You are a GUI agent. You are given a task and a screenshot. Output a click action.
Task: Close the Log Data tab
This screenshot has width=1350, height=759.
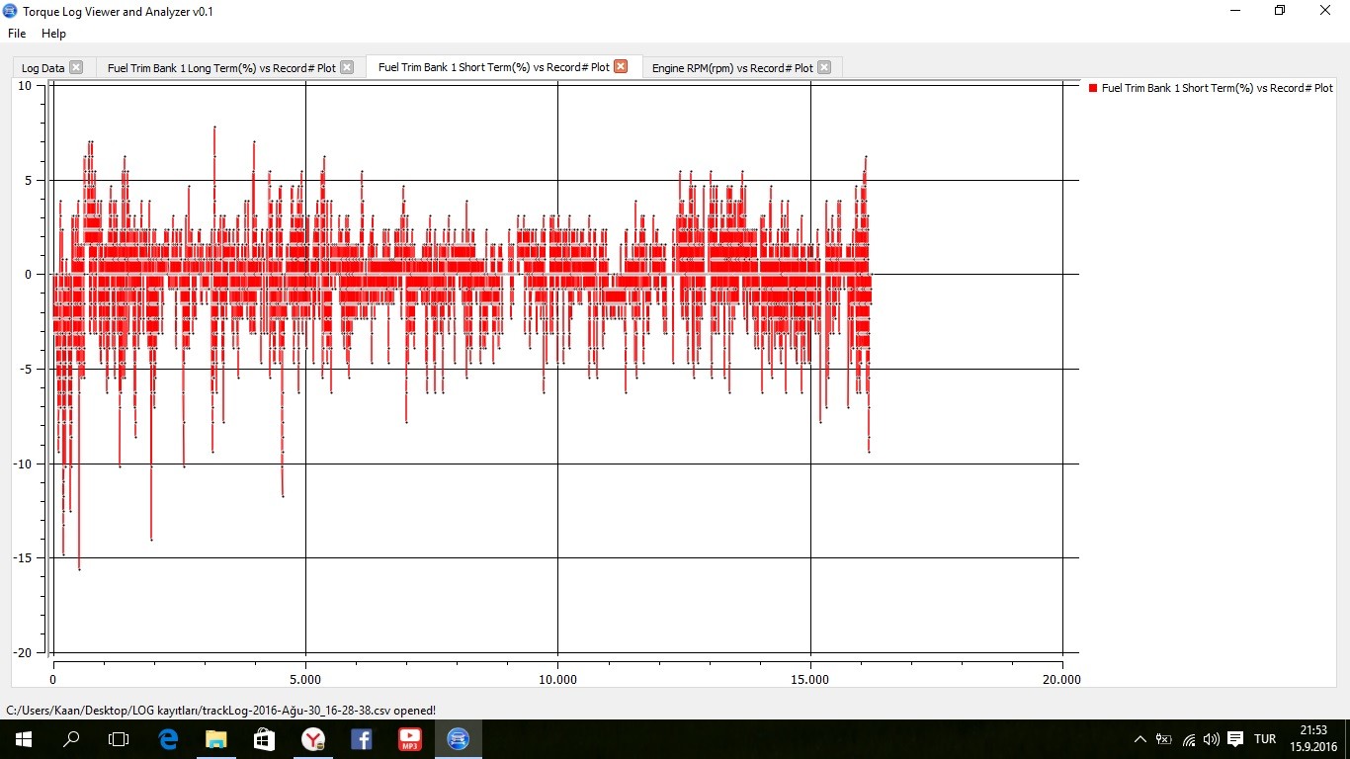76,67
